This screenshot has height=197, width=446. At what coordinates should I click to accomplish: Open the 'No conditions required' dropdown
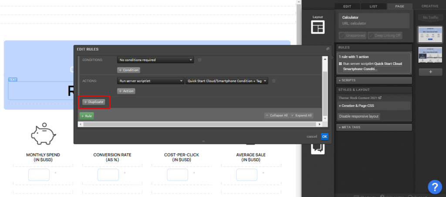(x=155, y=60)
